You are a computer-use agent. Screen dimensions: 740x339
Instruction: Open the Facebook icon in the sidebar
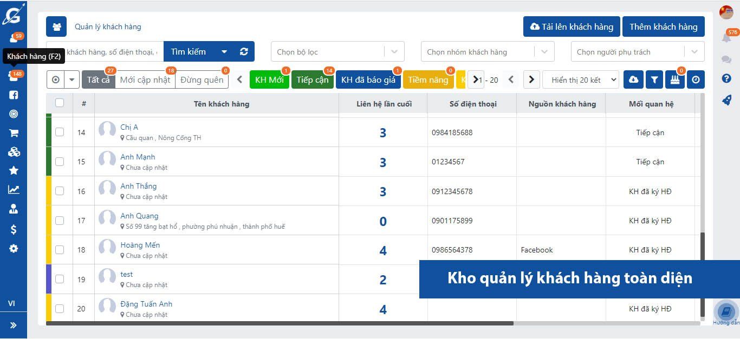point(14,95)
